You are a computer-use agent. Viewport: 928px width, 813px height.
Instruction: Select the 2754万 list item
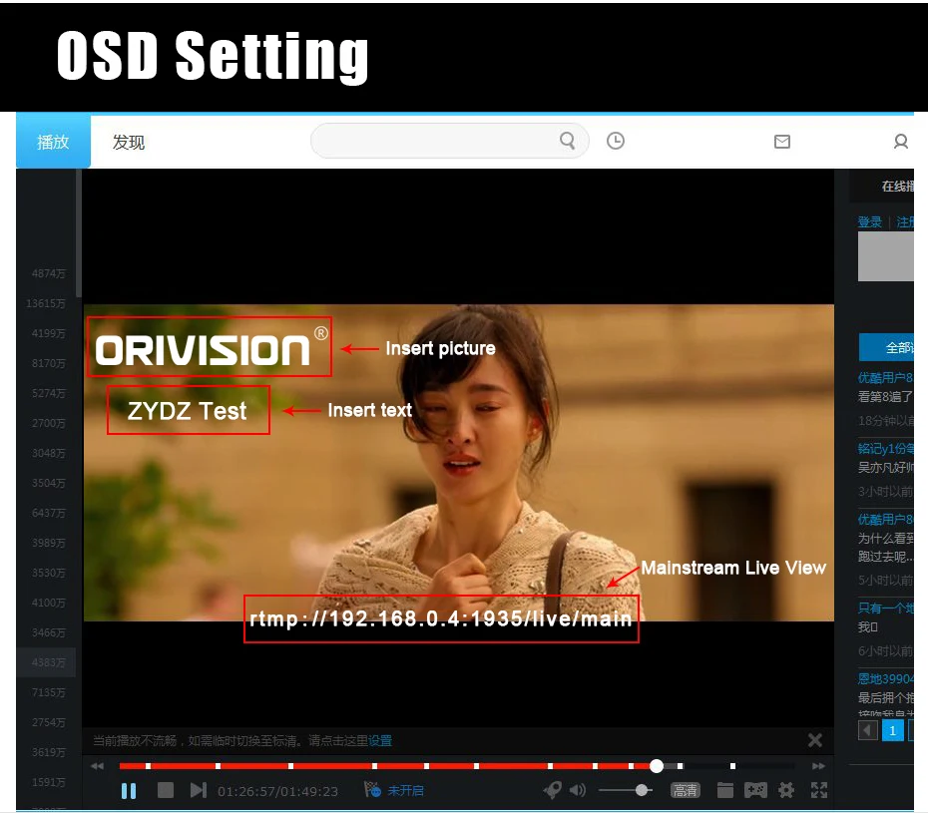(49, 722)
